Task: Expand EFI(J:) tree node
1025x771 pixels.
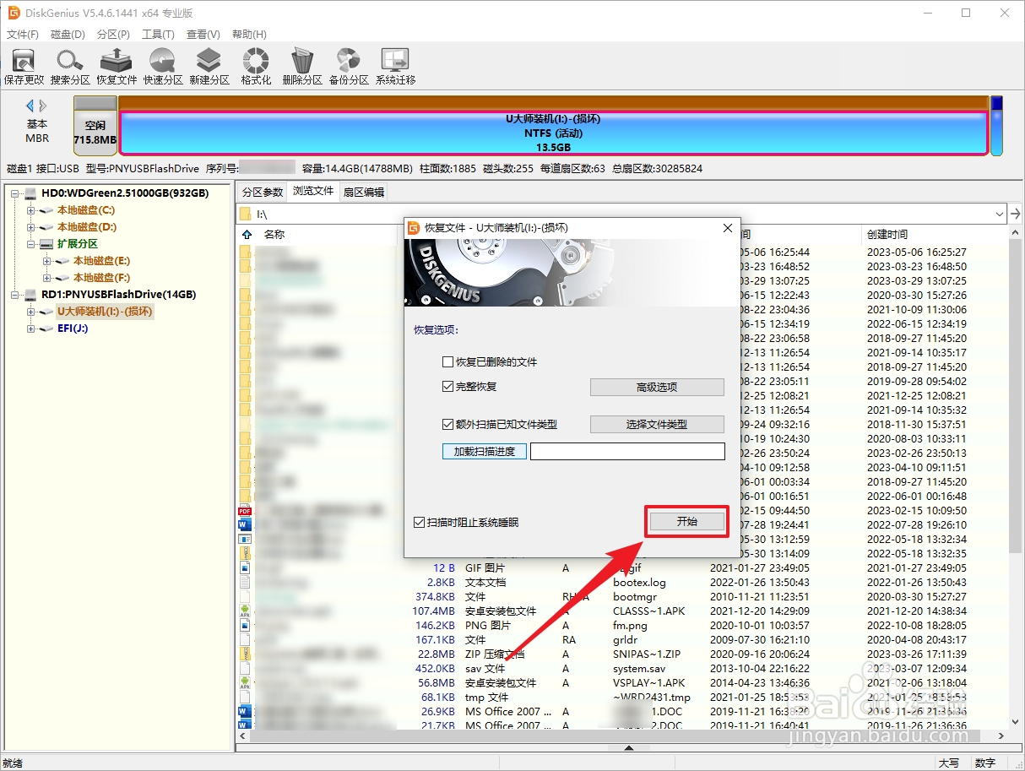Action: 31,328
